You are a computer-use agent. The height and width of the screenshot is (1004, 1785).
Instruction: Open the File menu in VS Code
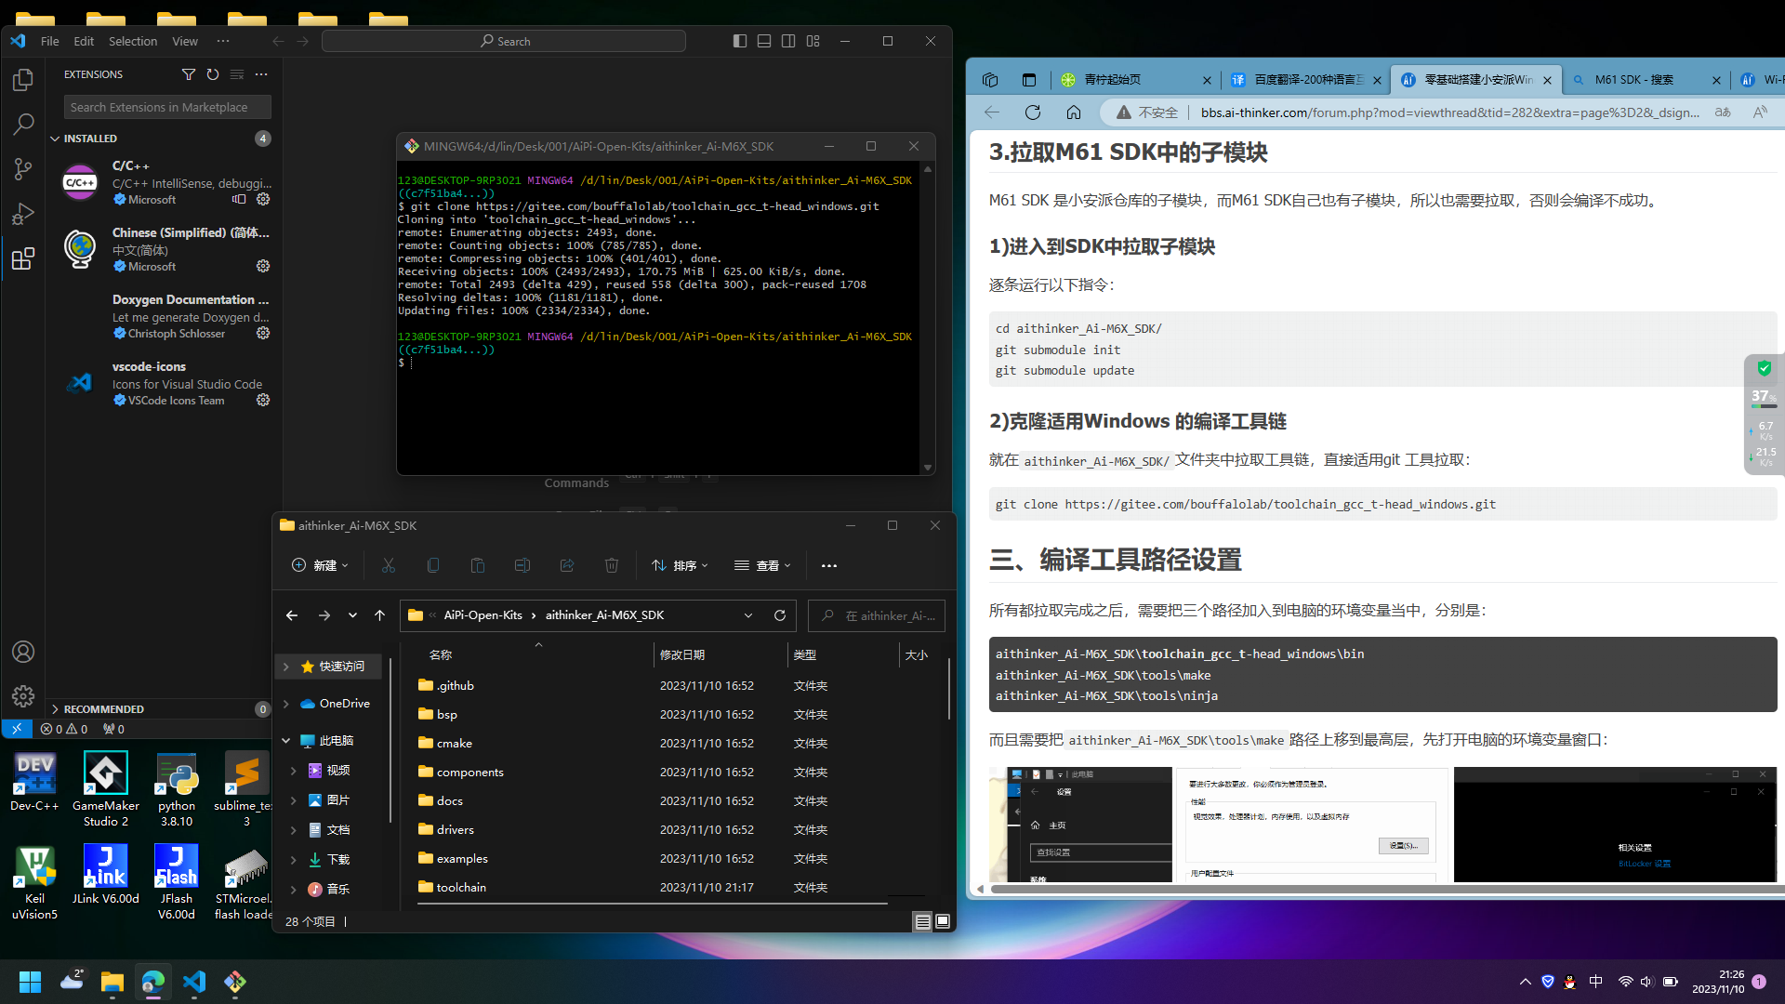coord(50,41)
